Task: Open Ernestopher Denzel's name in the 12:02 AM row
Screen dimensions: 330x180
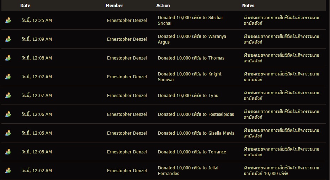Action: point(127,170)
